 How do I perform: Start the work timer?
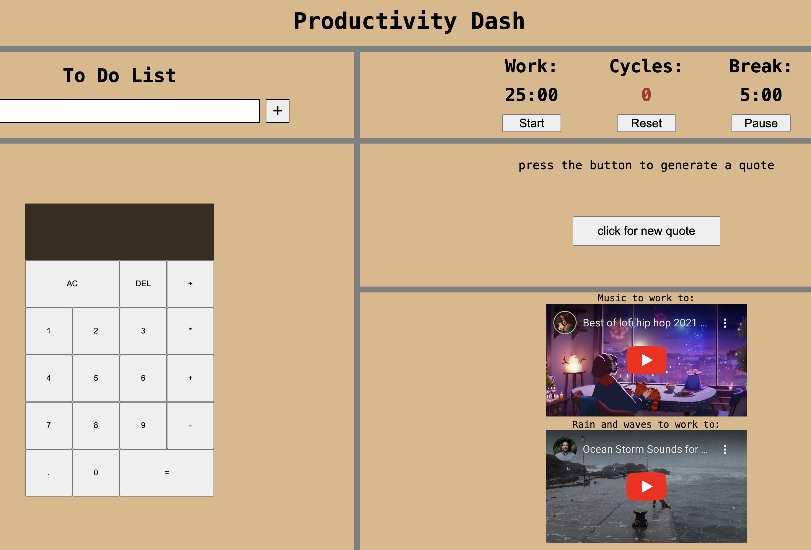tap(532, 123)
